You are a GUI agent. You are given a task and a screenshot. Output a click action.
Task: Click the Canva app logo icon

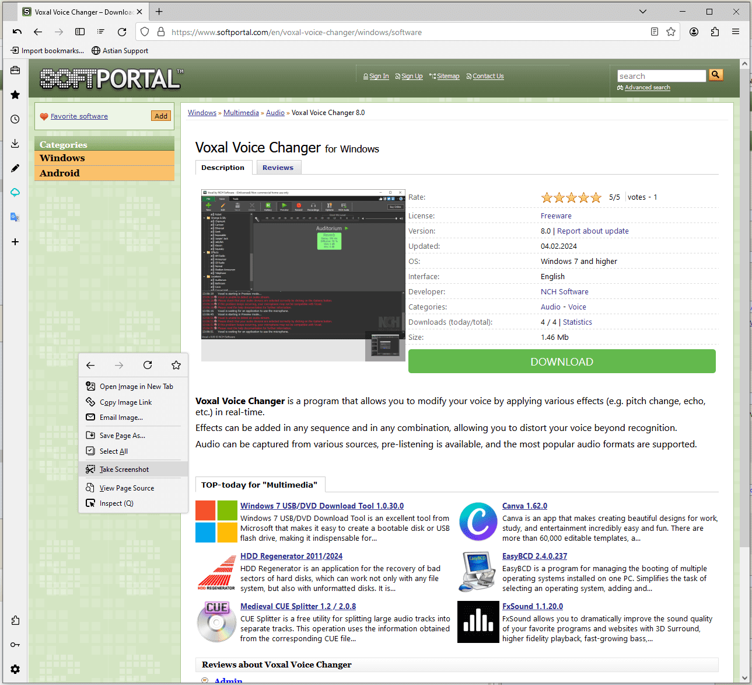click(478, 521)
